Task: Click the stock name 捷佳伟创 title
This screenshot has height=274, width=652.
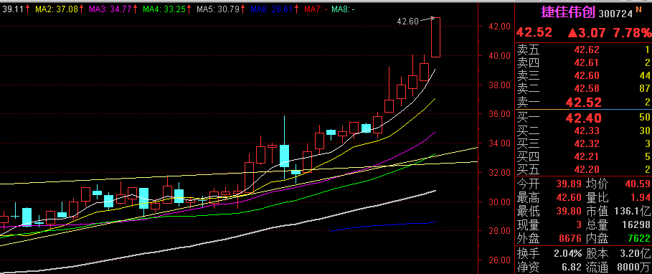Action: click(567, 12)
